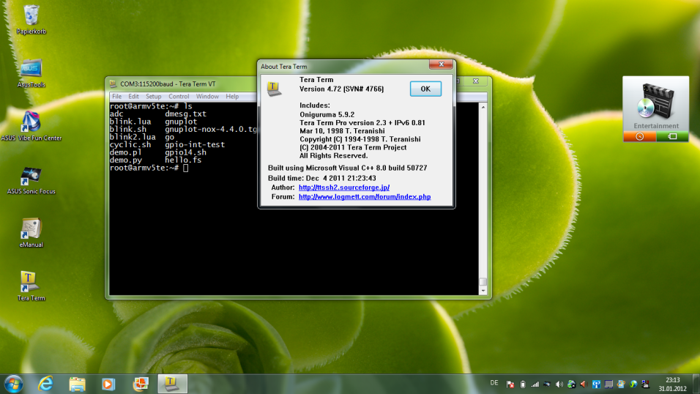Click 'cyclic.sh' in the terminal listing
Image resolution: width=700 pixels, height=394 pixels.
click(130, 145)
